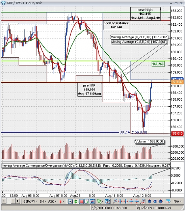The width and height of the screenshot is (185, 211).
Task: Click the 38.2% (156.078) Fibonacci label
Action: (133, 132)
